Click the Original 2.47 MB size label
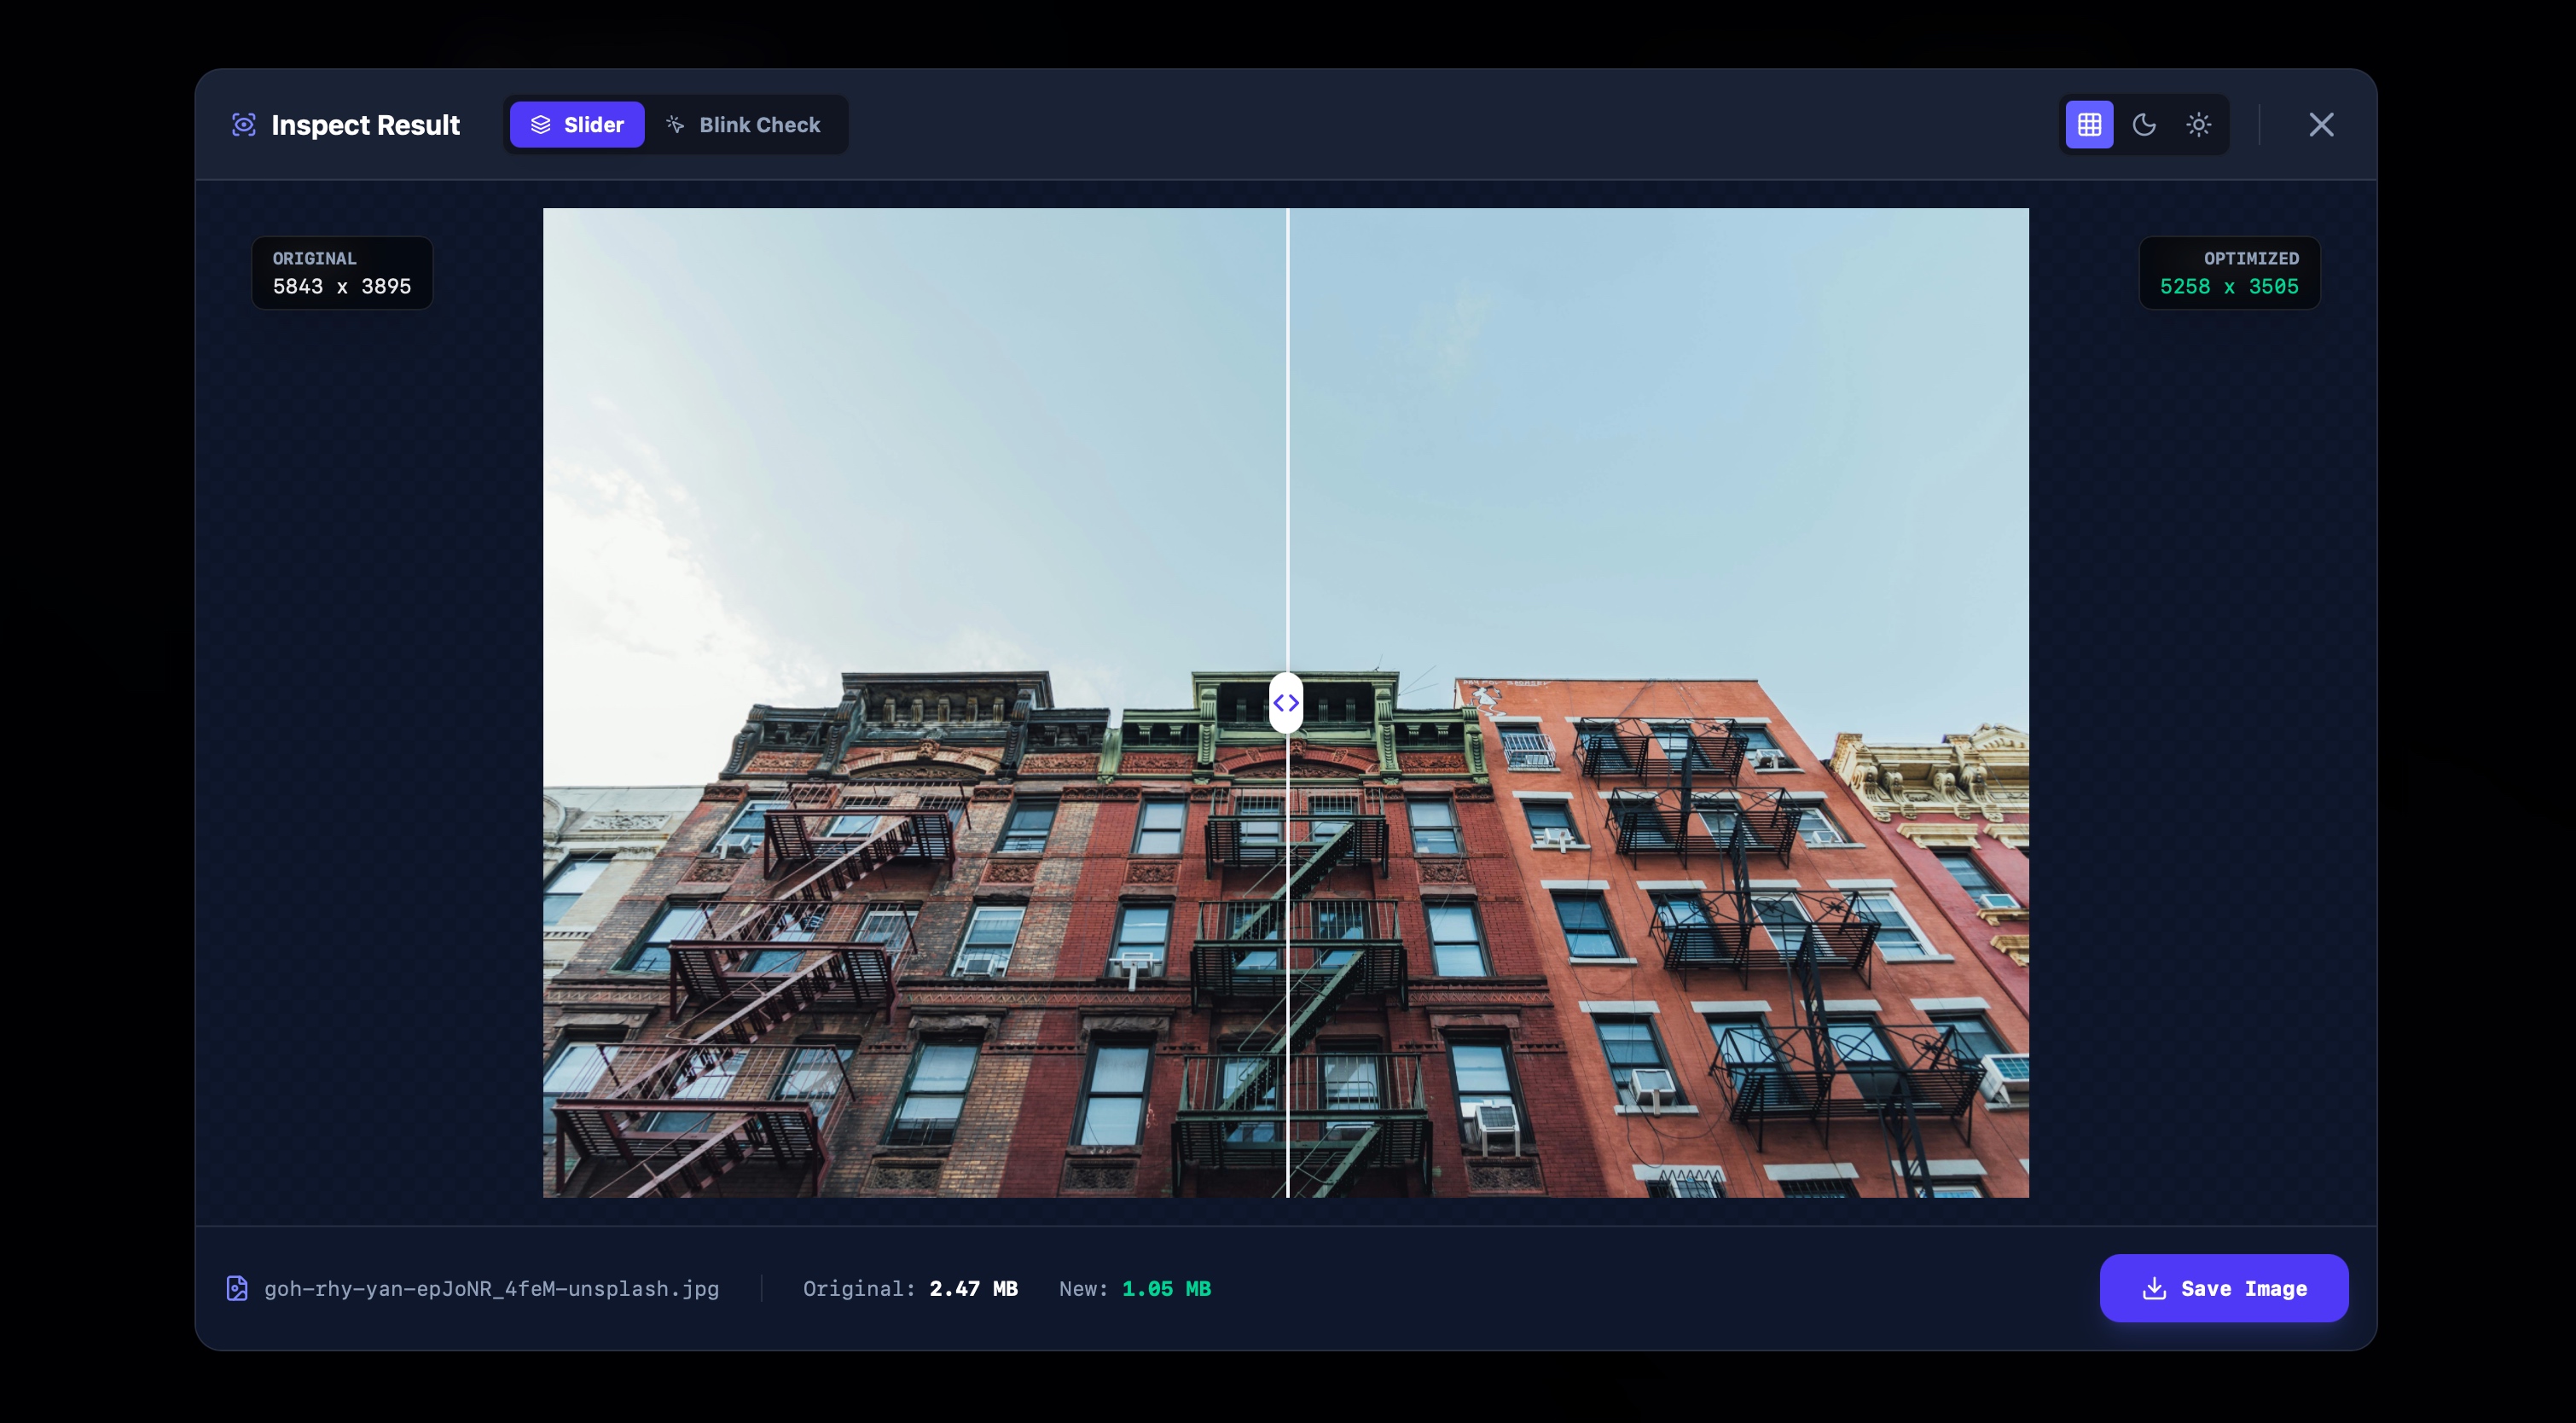Screen dimensions: 2576x1423 (x=910, y=1289)
